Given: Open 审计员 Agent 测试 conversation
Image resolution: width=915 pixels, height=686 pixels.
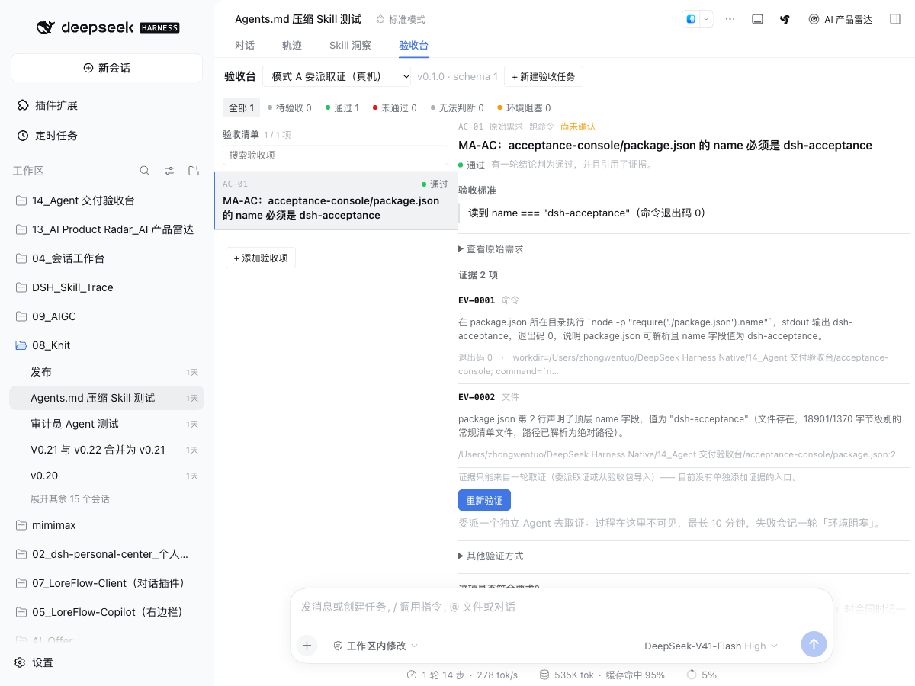Looking at the screenshot, I should [107, 424].
